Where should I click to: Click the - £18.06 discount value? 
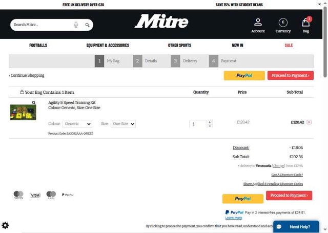point(296,148)
